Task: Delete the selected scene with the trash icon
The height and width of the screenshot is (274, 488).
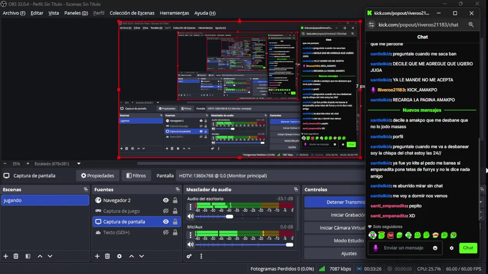Action: pyautogui.click(x=16, y=256)
